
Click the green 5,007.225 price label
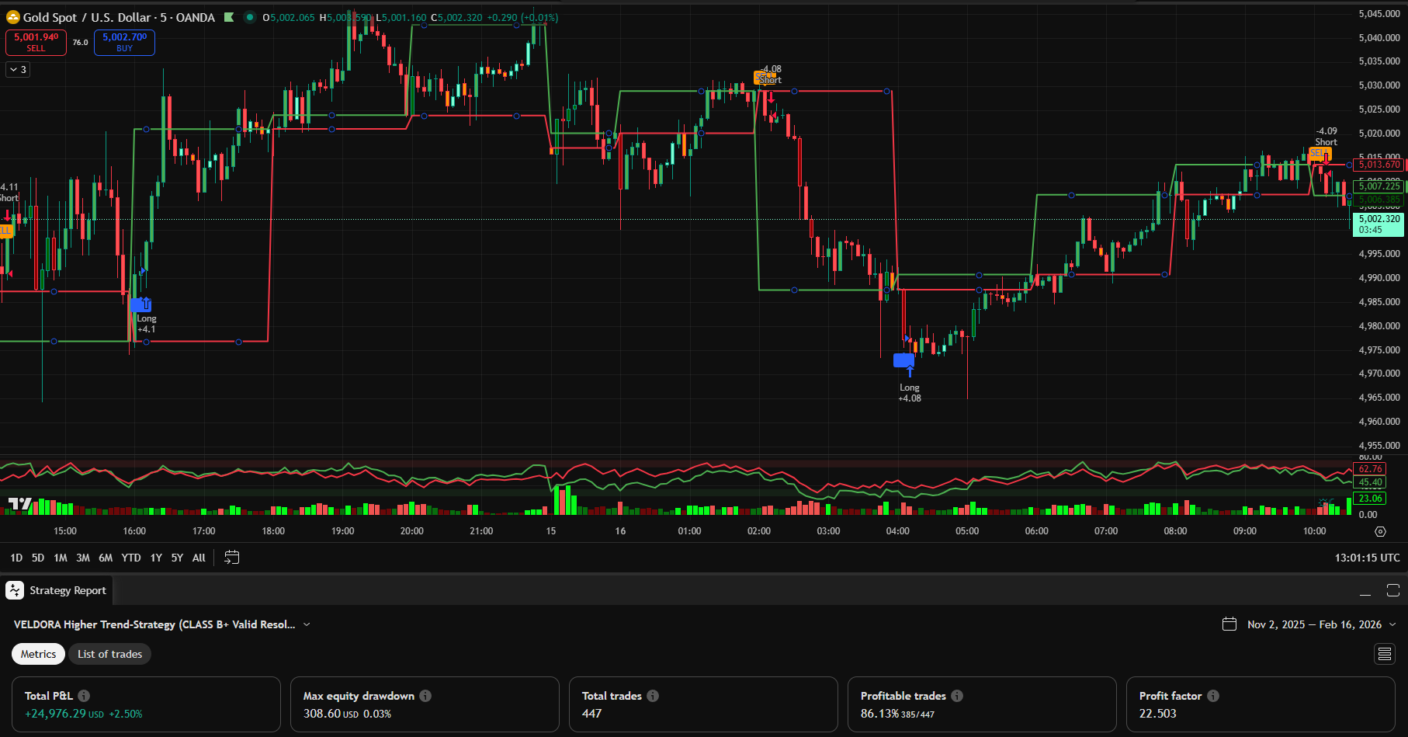[1379, 186]
